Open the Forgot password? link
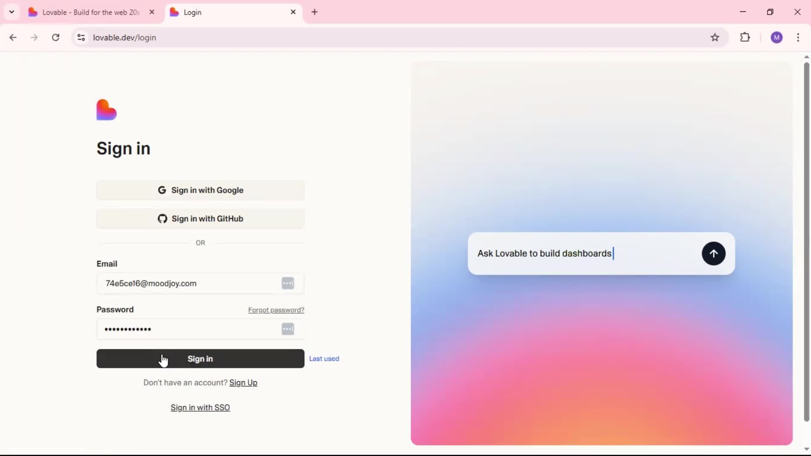The width and height of the screenshot is (811, 456). tap(276, 310)
